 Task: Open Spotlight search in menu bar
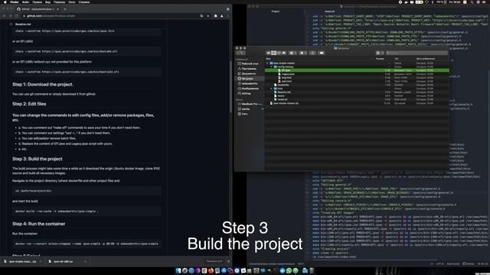tap(472, 2)
